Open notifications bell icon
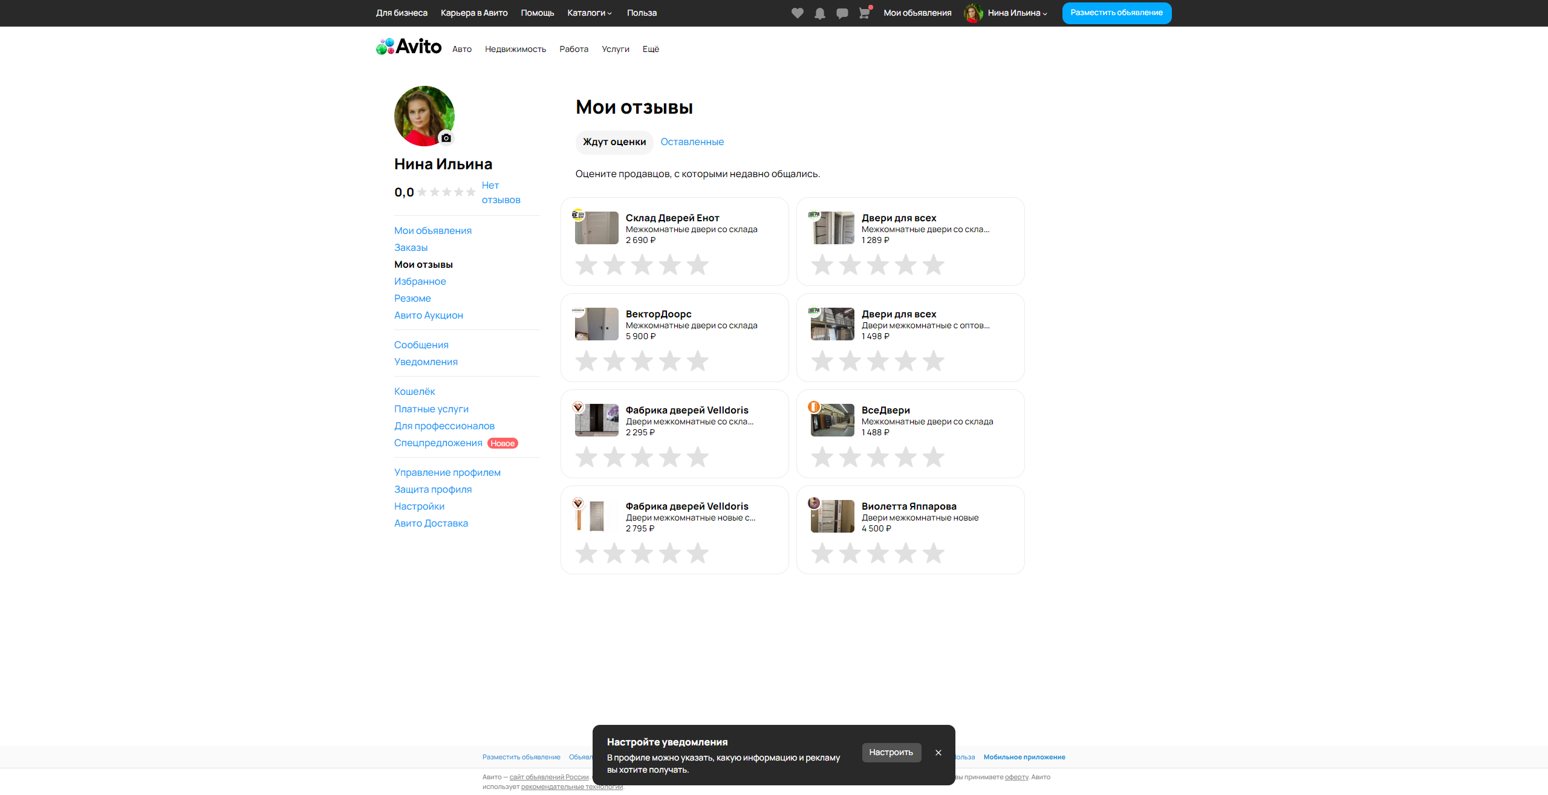This screenshot has width=1548, height=795. (819, 13)
